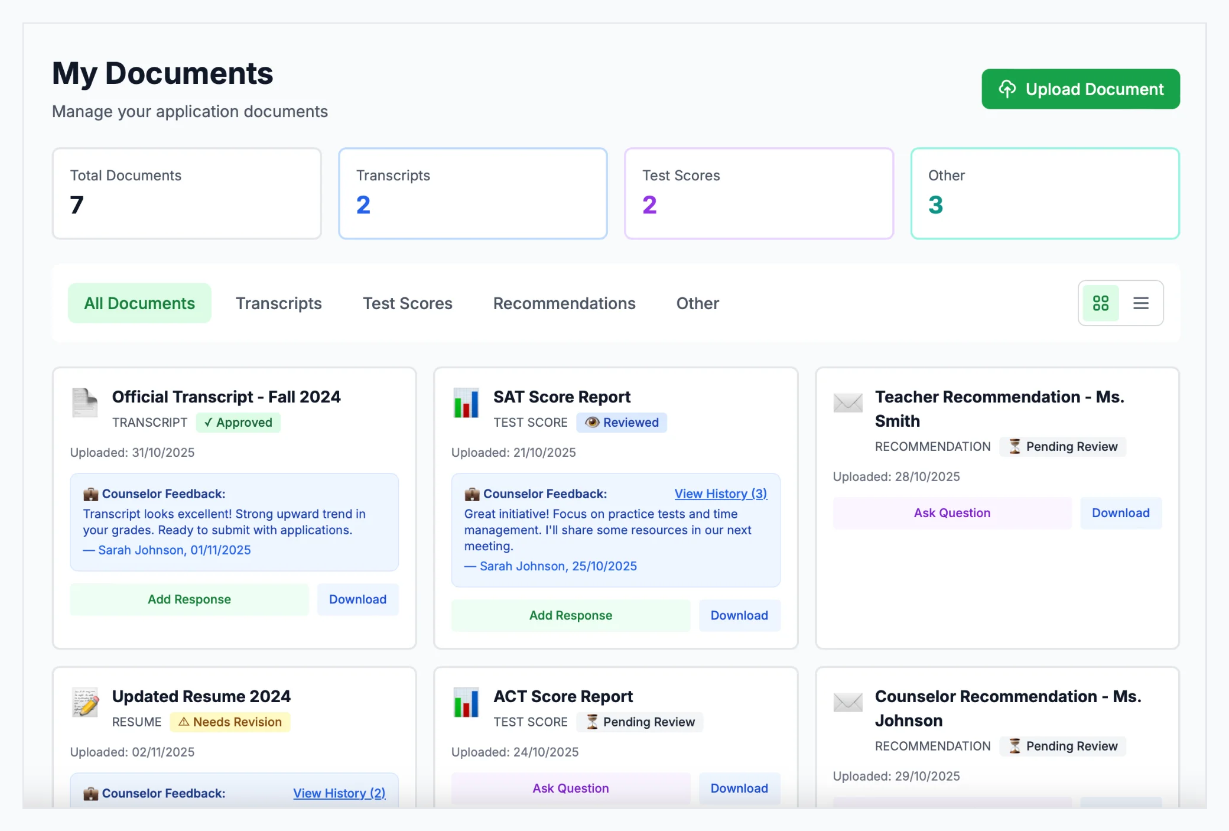Viewport: 1229px width, 831px height.
Task: Expand View History (2) for resume feedback
Action: (339, 793)
